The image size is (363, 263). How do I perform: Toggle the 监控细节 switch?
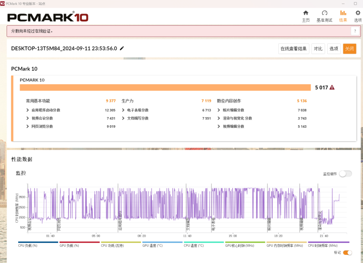point(345,174)
